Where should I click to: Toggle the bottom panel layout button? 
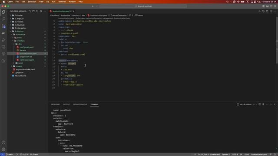(x=268, y=6)
